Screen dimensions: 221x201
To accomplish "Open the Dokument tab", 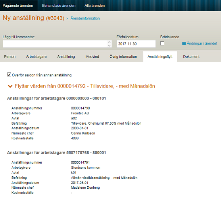I will (x=191, y=57).
